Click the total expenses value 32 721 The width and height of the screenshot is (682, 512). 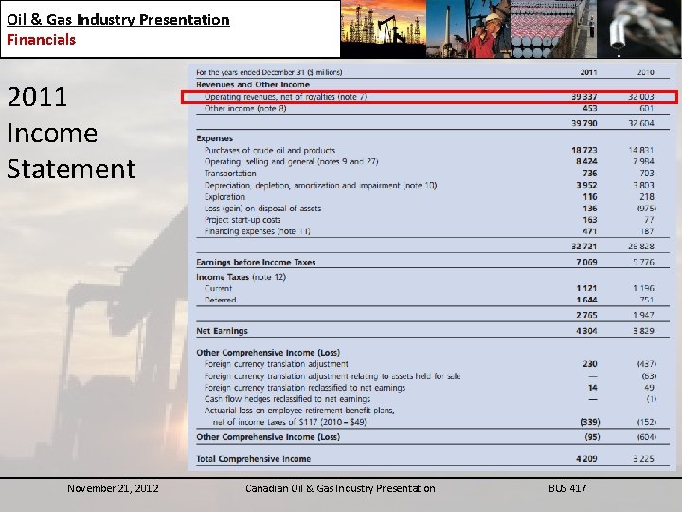[584, 247]
